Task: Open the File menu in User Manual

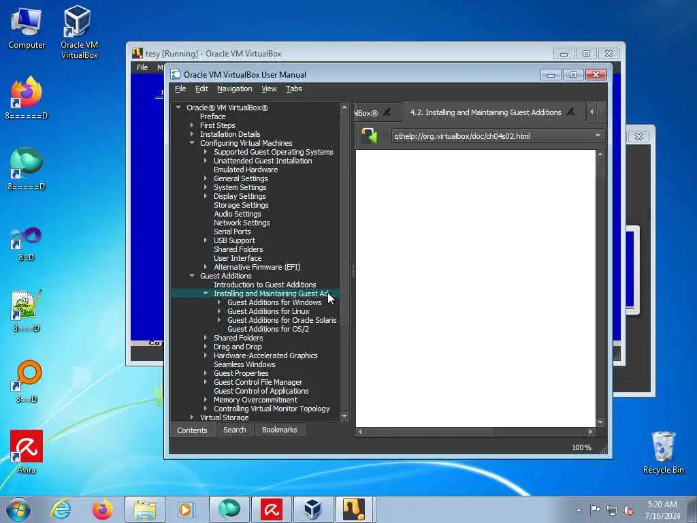Action: tap(180, 89)
